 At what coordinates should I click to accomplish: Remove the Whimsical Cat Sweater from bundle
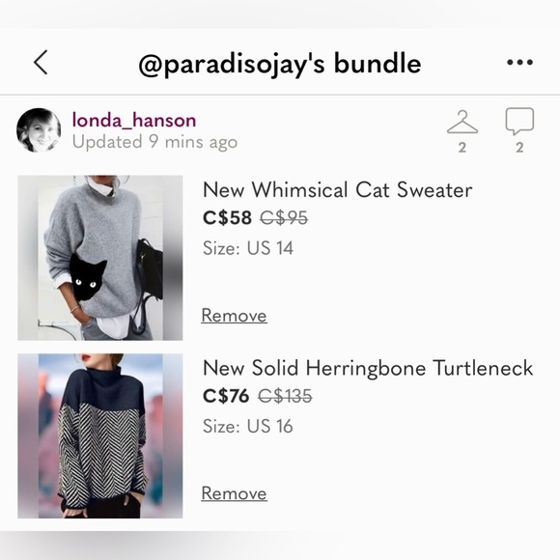pos(234,316)
